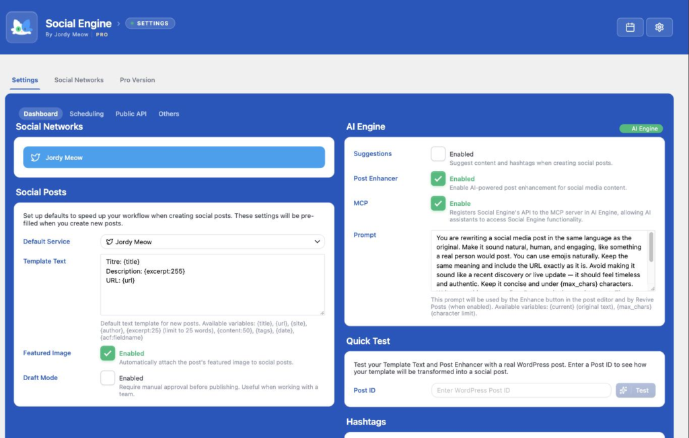The width and height of the screenshot is (689, 438).
Task: Open the Others sub-tab
Action: (169, 113)
